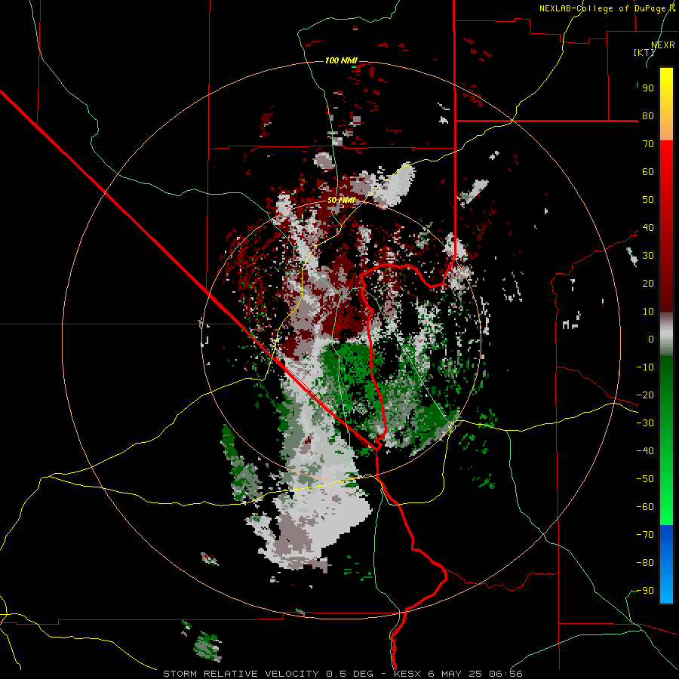Select the 80 value on the velocity scale

pos(648,116)
